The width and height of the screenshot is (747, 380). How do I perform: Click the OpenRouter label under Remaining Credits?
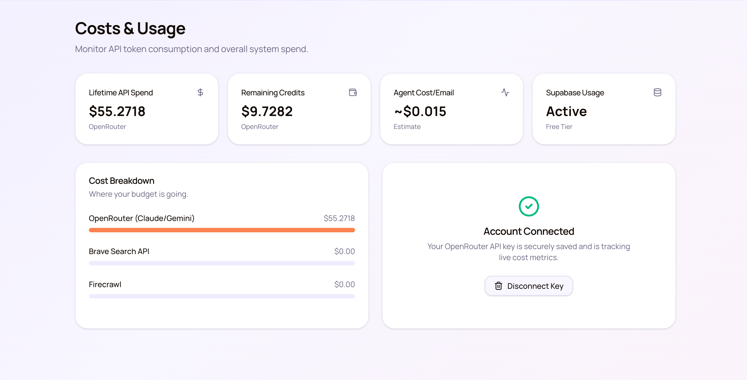(260, 127)
